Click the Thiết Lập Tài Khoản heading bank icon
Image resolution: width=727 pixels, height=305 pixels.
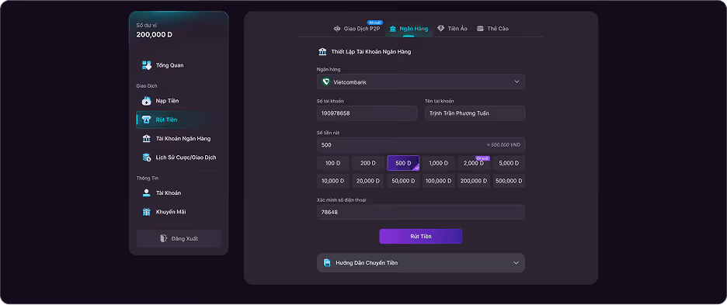(322, 51)
